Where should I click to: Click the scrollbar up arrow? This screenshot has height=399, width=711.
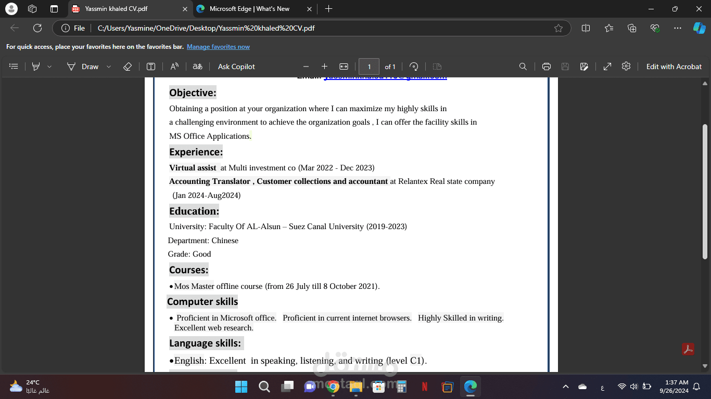click(x=705, y=83)
